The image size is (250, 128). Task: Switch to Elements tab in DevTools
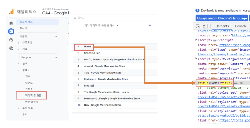[222, 26]
